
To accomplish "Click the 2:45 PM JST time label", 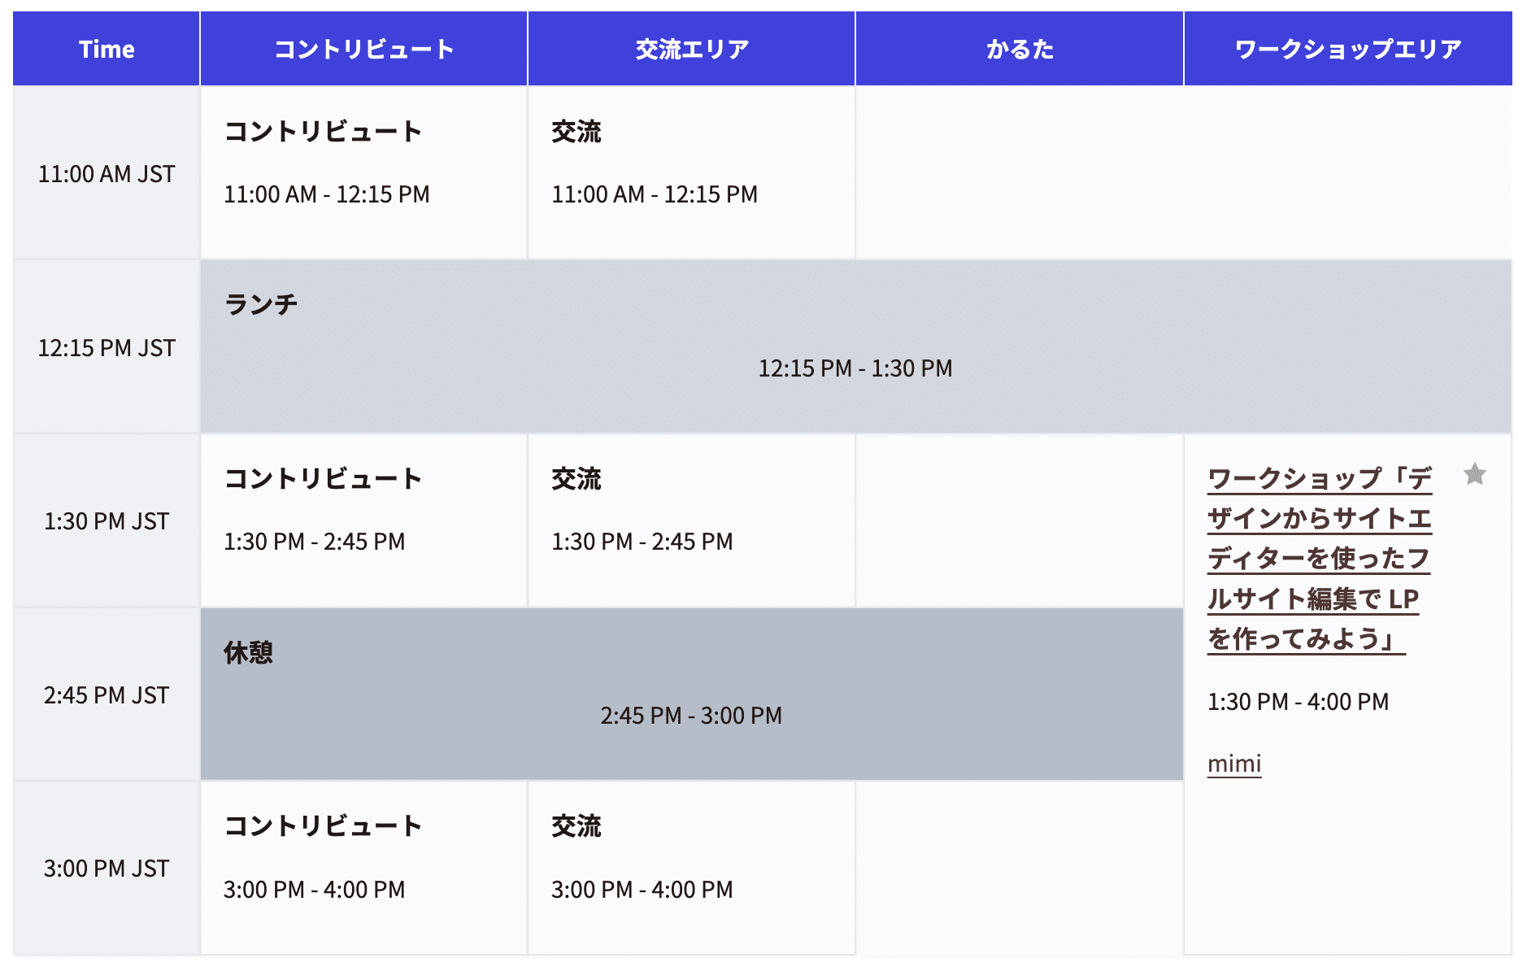I will coord(106,694).
